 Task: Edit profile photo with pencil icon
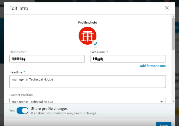click(95, 44)
